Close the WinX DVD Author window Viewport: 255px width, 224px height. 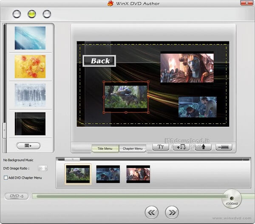pos(246,3)
